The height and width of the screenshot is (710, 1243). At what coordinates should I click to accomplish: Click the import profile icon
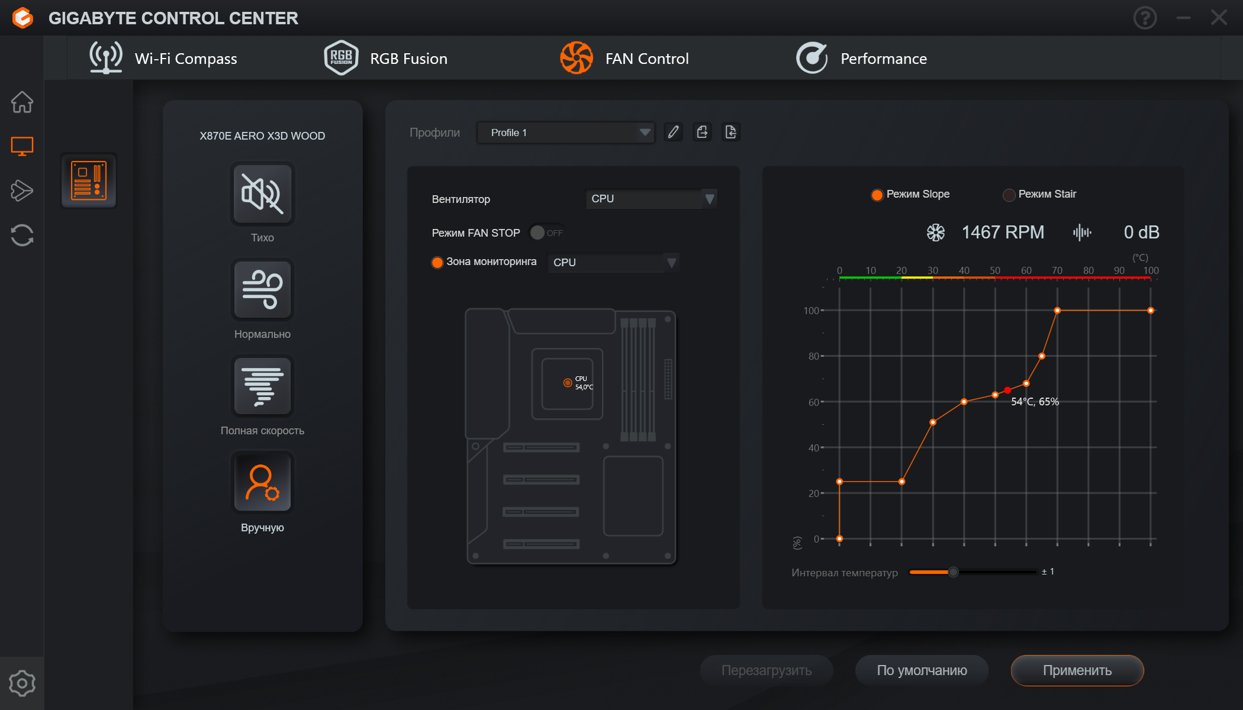[731, 132]
